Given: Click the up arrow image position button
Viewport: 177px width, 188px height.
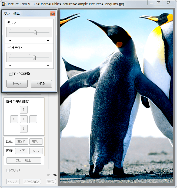Looking at the screenshot, I should pyautogui.click(x=24, y=110).
